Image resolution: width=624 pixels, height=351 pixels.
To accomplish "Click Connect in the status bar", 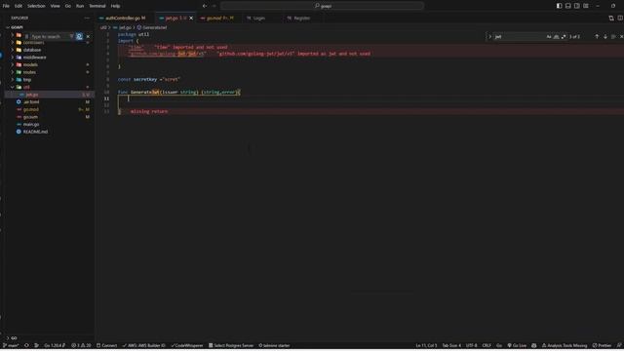I will point(106,345).
